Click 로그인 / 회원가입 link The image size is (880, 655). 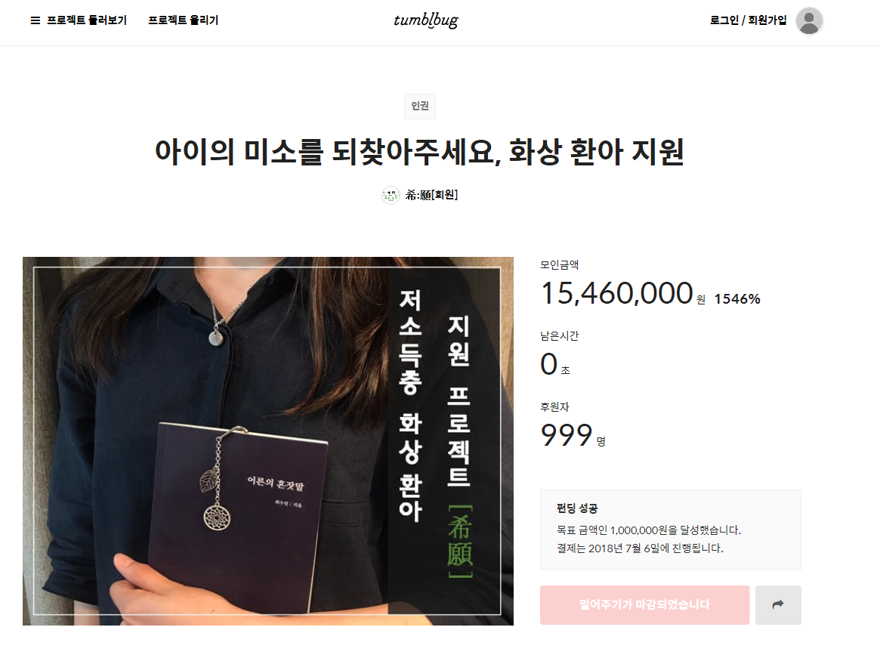748,20
